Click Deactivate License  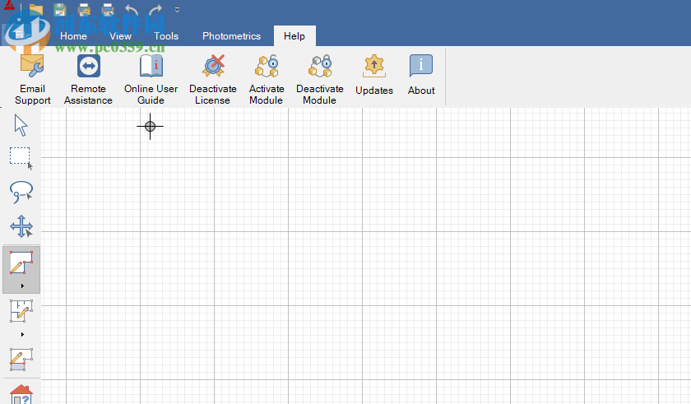pos(213,79)
